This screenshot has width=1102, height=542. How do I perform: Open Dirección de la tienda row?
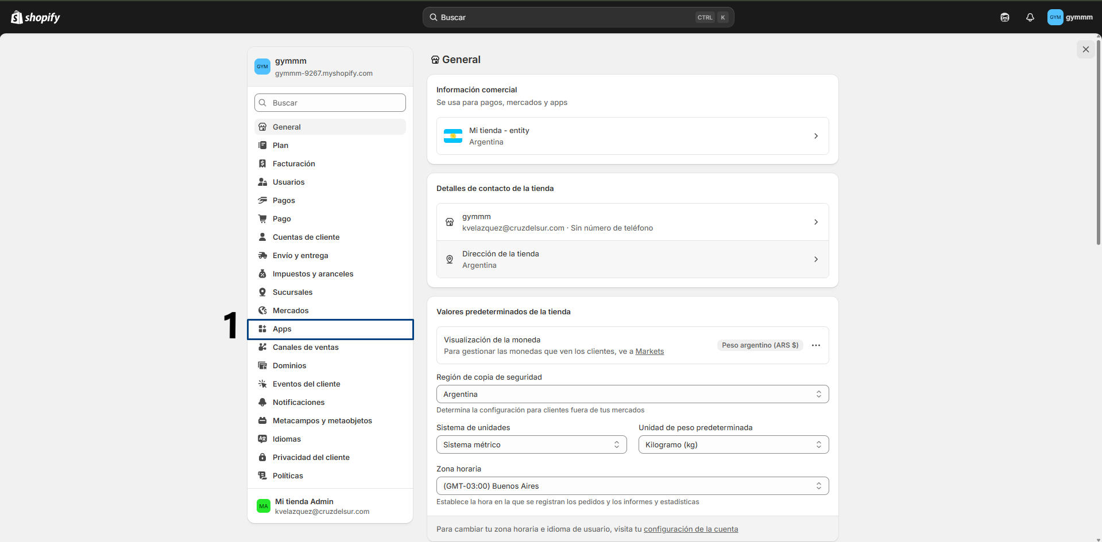pyautogui.click(x=632, y=259)
